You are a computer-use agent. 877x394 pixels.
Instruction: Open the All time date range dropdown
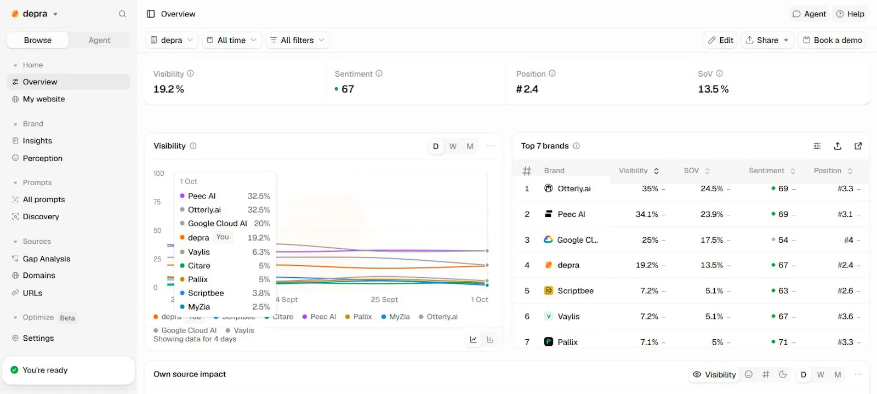click(232, 40)
